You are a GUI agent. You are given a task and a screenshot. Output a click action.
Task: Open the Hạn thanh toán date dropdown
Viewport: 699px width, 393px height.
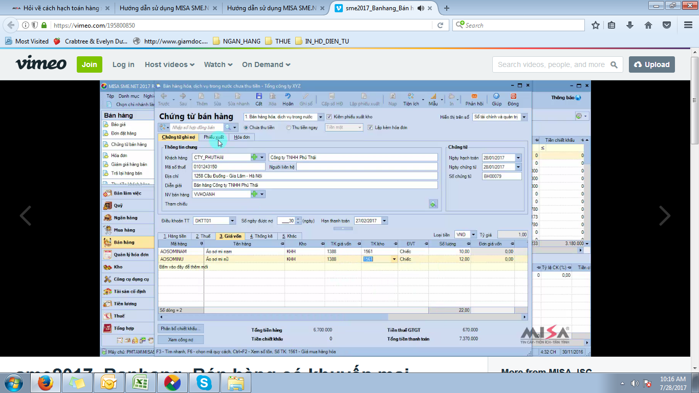click(384, 221)
